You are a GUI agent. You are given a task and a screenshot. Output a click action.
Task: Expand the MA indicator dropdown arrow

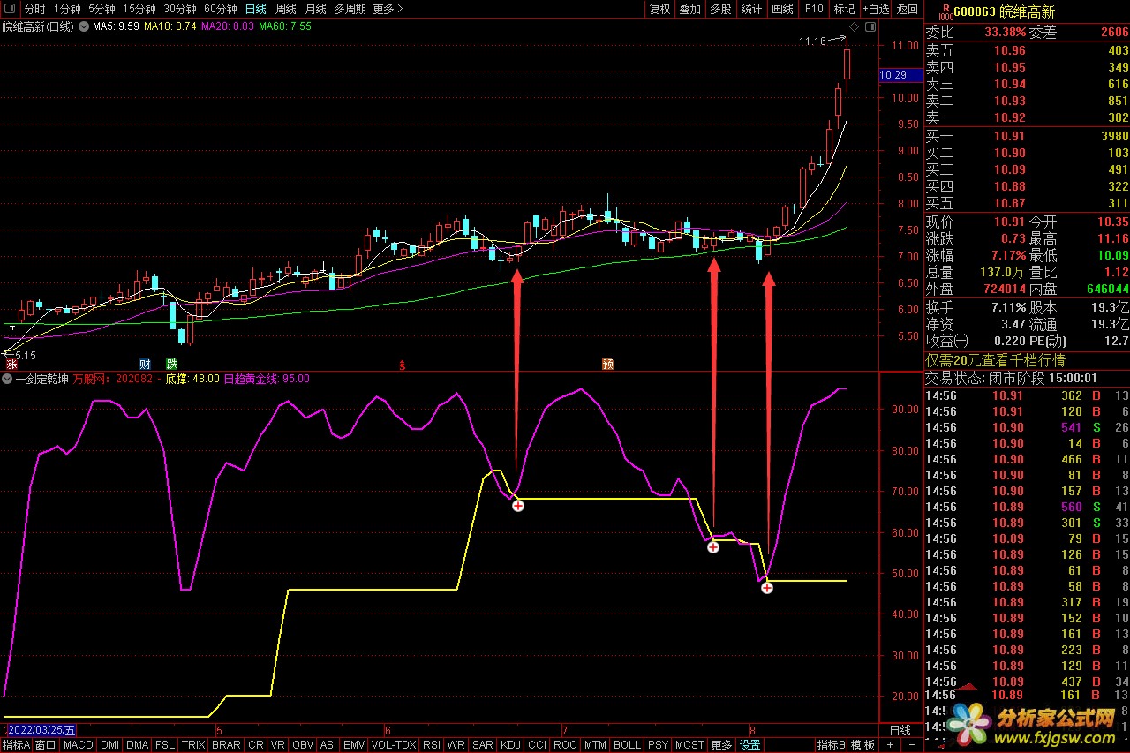pyautogui.click(x=83, y=26)
